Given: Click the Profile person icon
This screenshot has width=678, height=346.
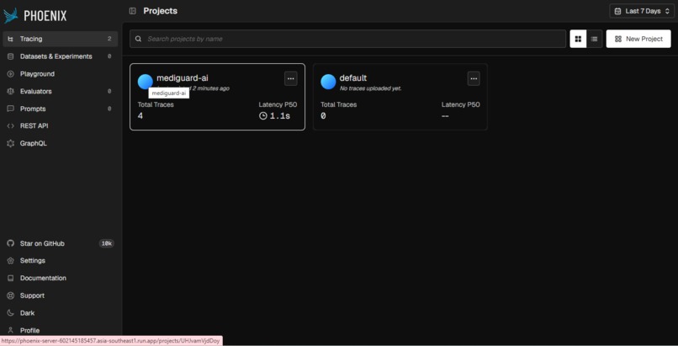Looking at the screenshot, I should tap(11, 330).
